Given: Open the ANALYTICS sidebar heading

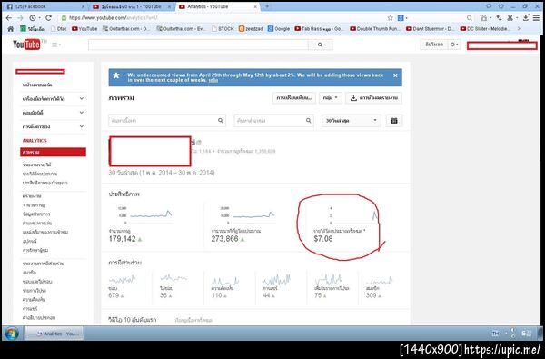Looking at the screenshot, I should tap(35, 141).
